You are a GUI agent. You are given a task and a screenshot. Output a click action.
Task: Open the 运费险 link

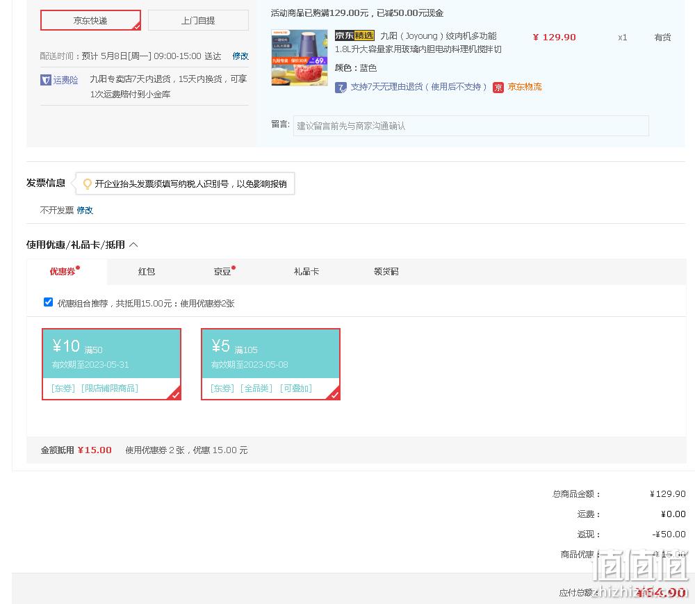coord(65,80)
